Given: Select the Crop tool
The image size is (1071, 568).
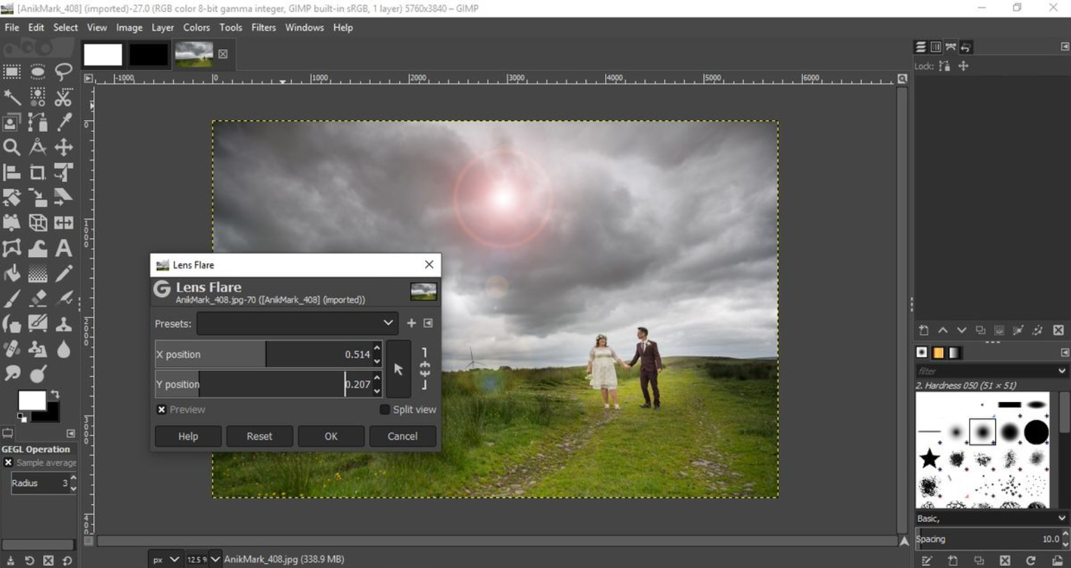Looking at the screenshot, I should click(38, 172).
